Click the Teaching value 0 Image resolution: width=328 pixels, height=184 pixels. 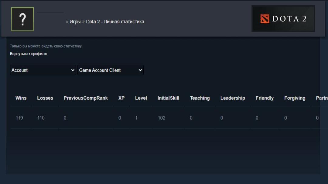[191, 118]
